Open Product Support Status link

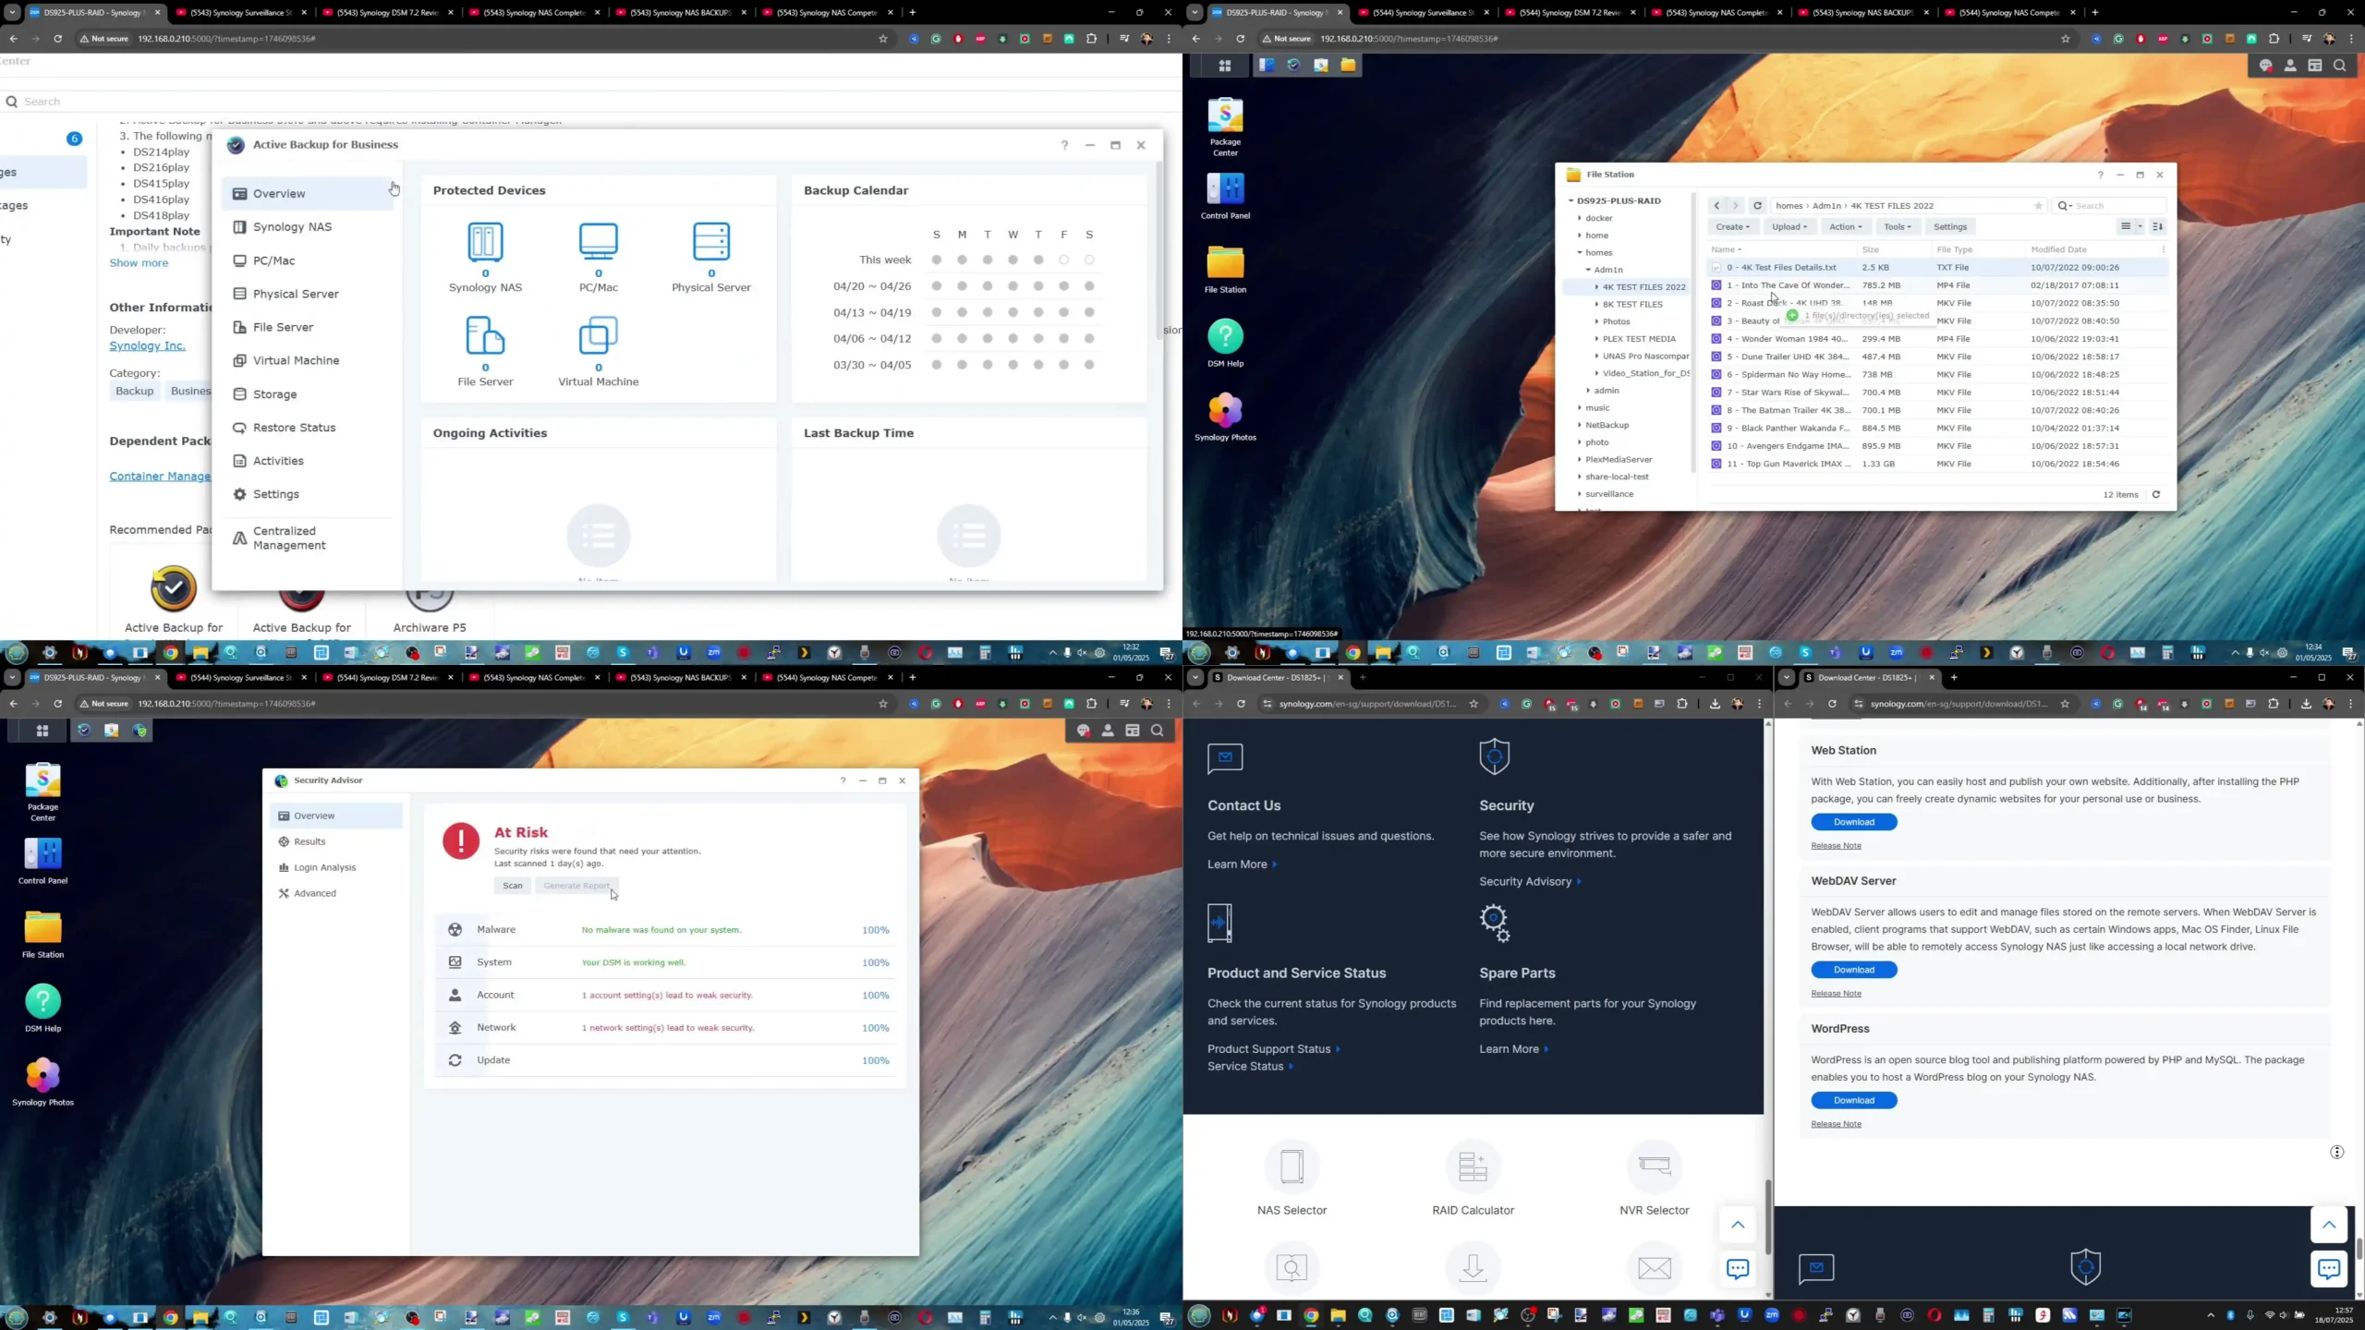click(x=1273, y=1049)
